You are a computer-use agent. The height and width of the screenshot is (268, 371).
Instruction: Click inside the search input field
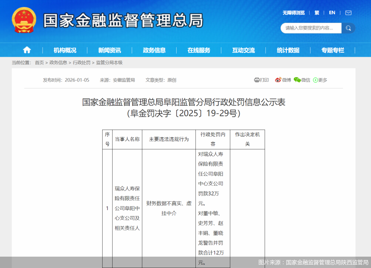click(310, 28)
